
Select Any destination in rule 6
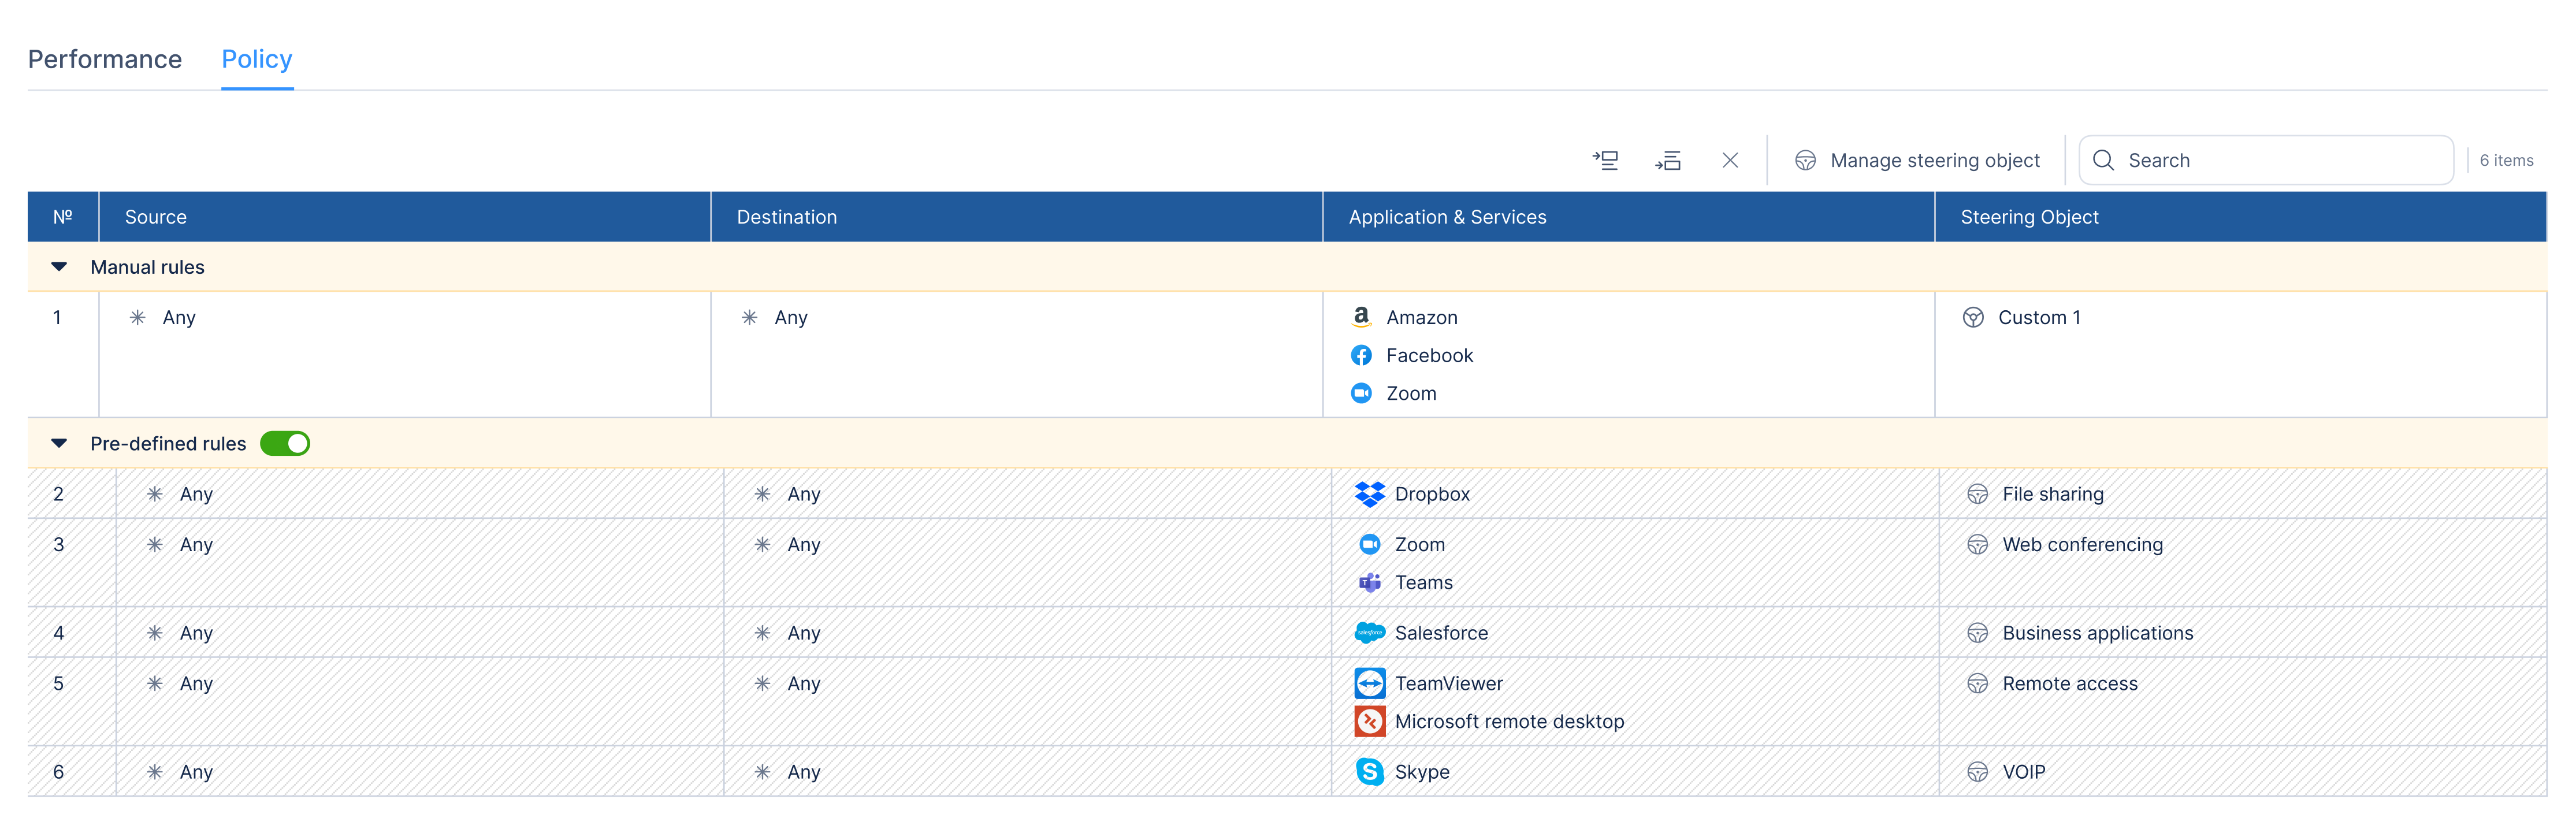click(788, 772)
